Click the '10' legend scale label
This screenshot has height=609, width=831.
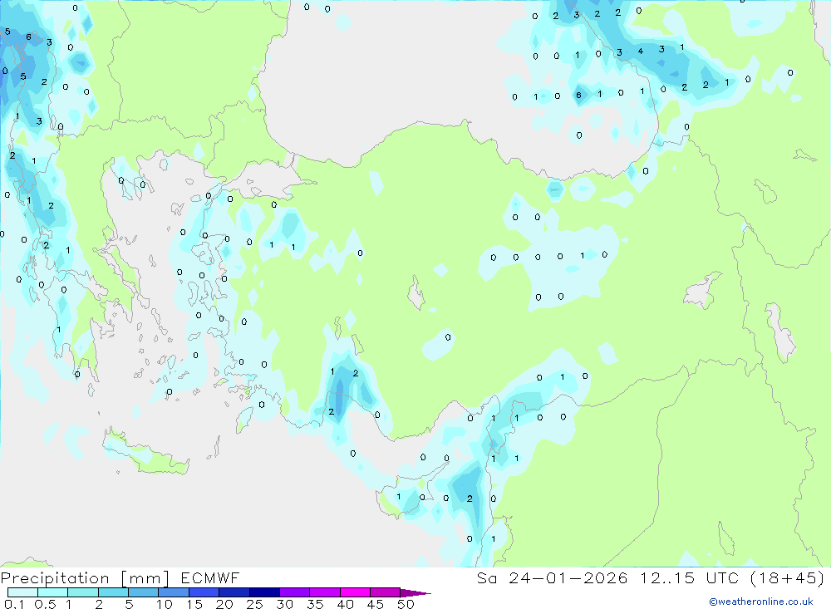pyautogui.click(x=165, y=604)
